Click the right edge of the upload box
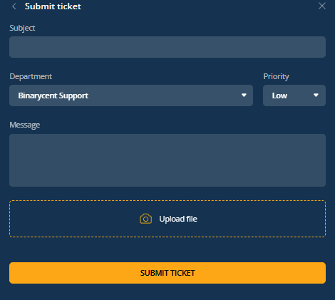 tap(325, 219)
